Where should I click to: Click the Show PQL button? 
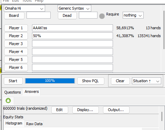(x=91, y=81)
